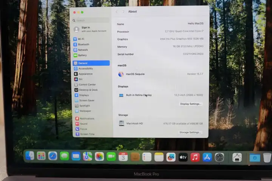Click the macOS Sequoia logo icon
This screenshot has width=272, height=181.
coord(121,74)
